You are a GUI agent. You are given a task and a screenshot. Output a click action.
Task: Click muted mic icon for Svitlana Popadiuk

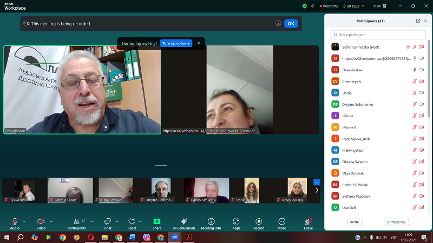coord(415,196)
